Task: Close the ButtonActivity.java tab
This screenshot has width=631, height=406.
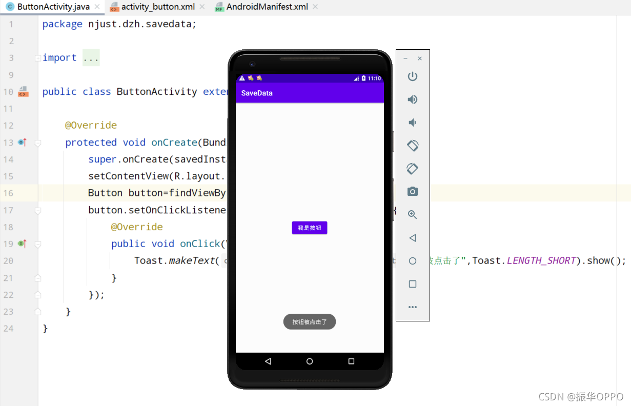Action: 97,7
